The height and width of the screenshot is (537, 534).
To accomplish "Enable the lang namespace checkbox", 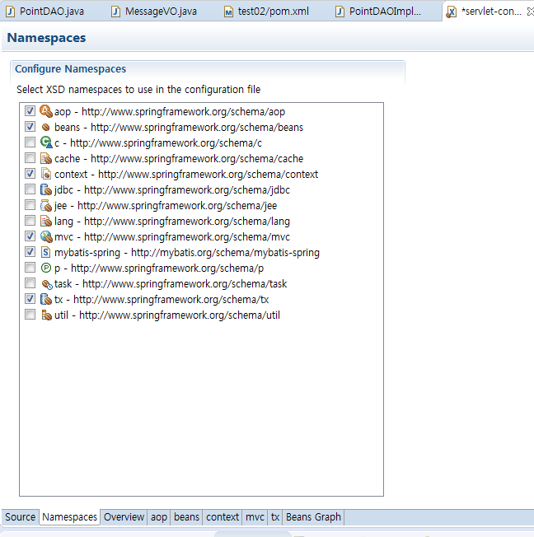I will pyautogui.click(x=30, y=221).
